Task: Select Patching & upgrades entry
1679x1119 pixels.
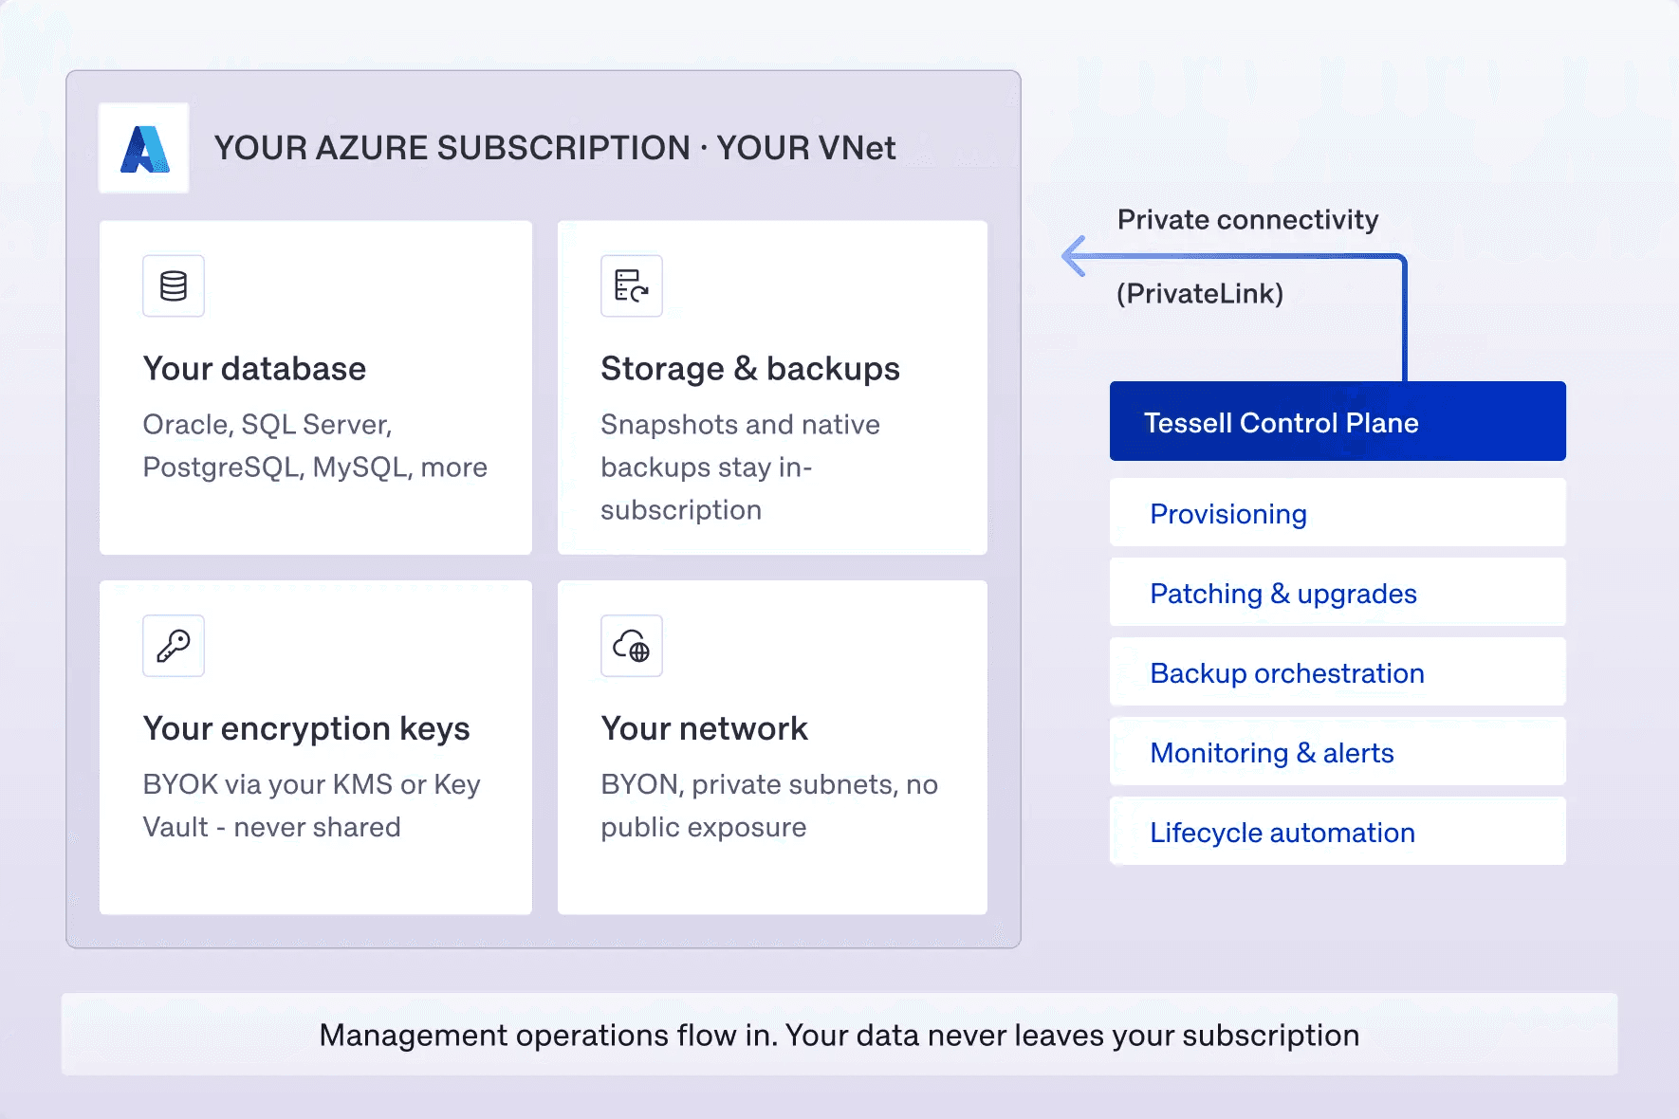Action: [x=1338, y=593]
